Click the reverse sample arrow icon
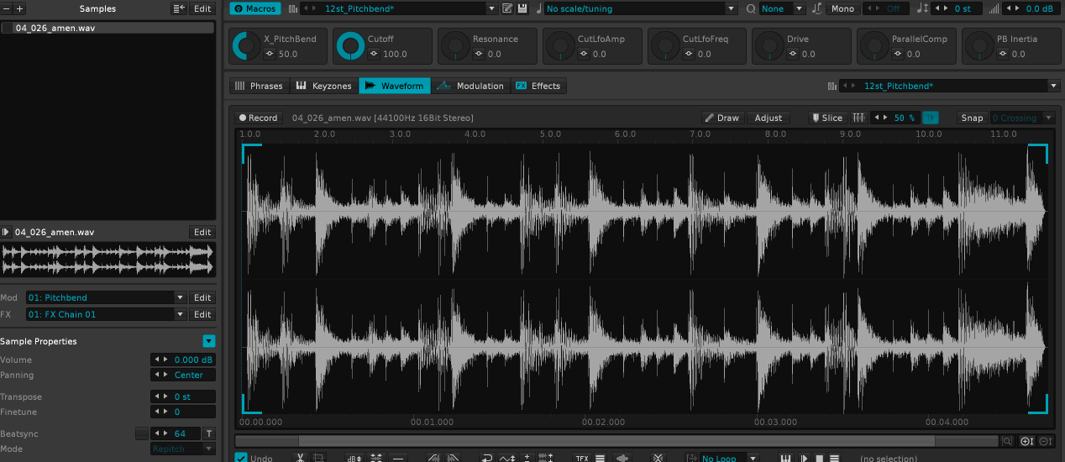Screen dimensions: 1065x462 487,458
